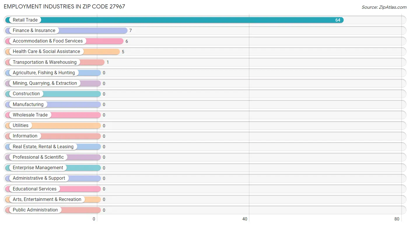410x226 pixels.
Task: Click the axis tick label 80
Action: pyautogui.click(x=397, y=219)
